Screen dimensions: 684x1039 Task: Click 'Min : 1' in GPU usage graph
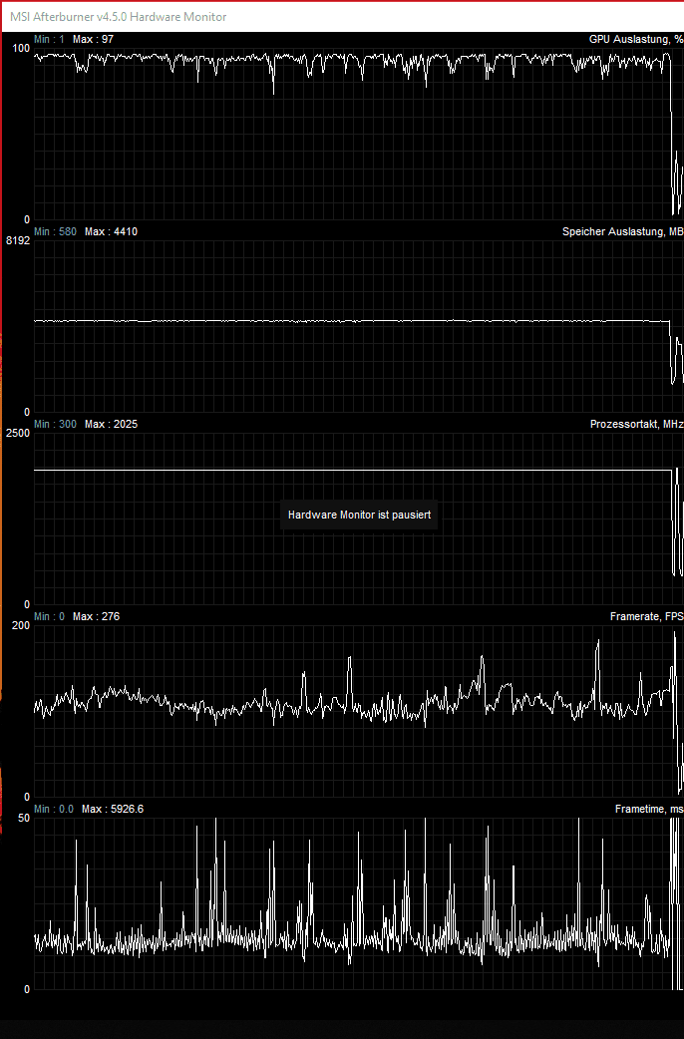pyautogui.click(x=49, y=39)
